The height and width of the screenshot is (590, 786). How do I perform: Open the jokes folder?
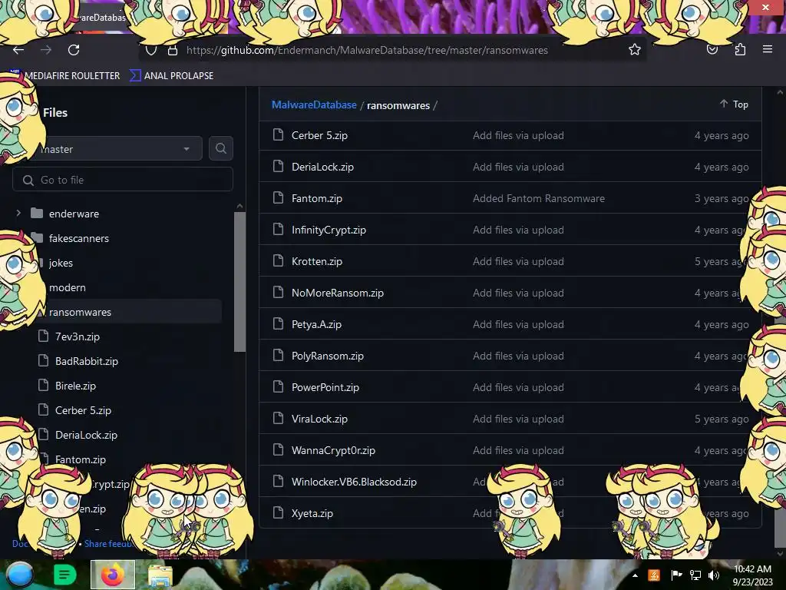(61, 263)
